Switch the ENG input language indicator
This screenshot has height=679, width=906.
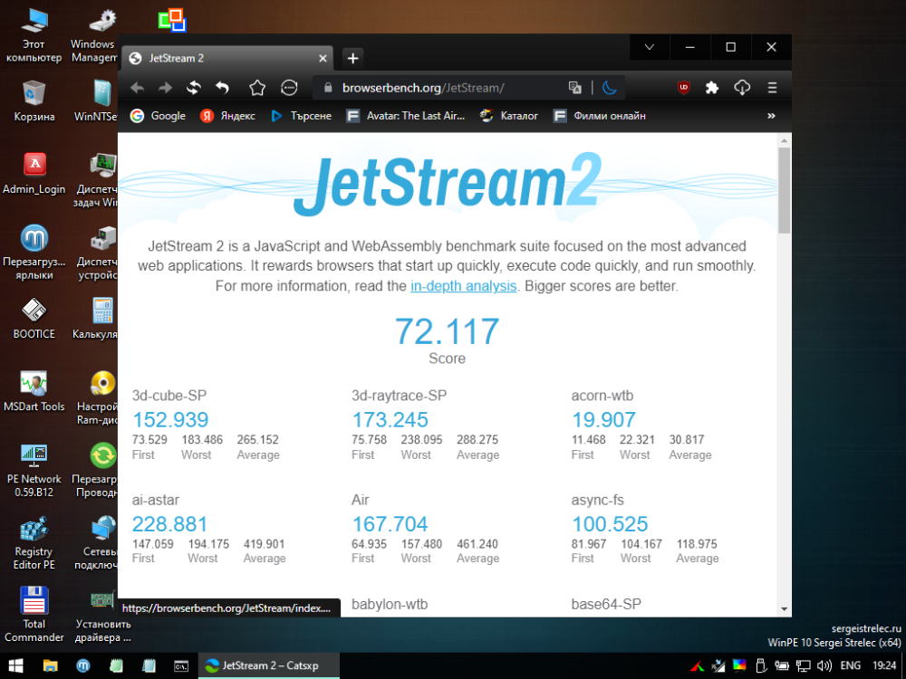click(x=851, y=665)
